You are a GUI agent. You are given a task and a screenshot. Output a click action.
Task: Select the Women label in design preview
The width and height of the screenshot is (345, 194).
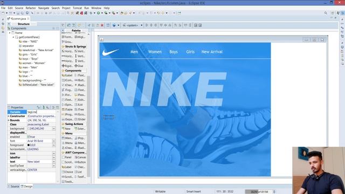155,52
